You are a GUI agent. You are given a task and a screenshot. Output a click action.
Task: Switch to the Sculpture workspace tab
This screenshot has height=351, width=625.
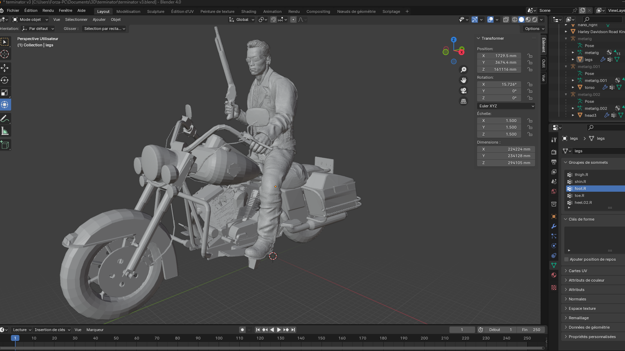point(156,12)
